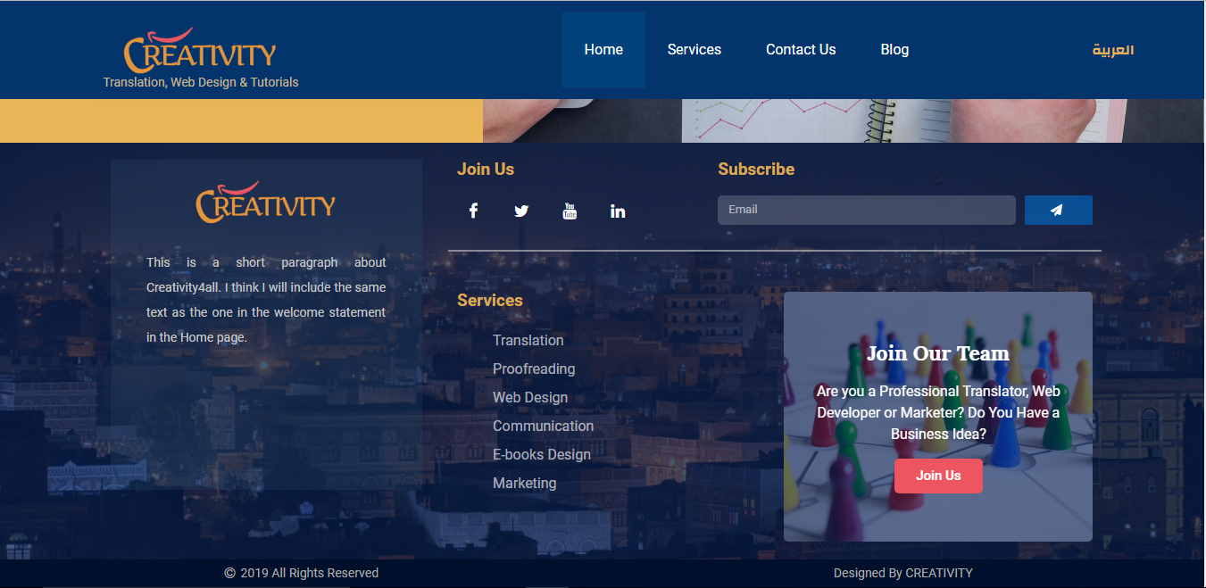Image resolution: width=1206 pixels, height=588 pixels.
Task: Click the Email input field
Action: tap(866, 210)
